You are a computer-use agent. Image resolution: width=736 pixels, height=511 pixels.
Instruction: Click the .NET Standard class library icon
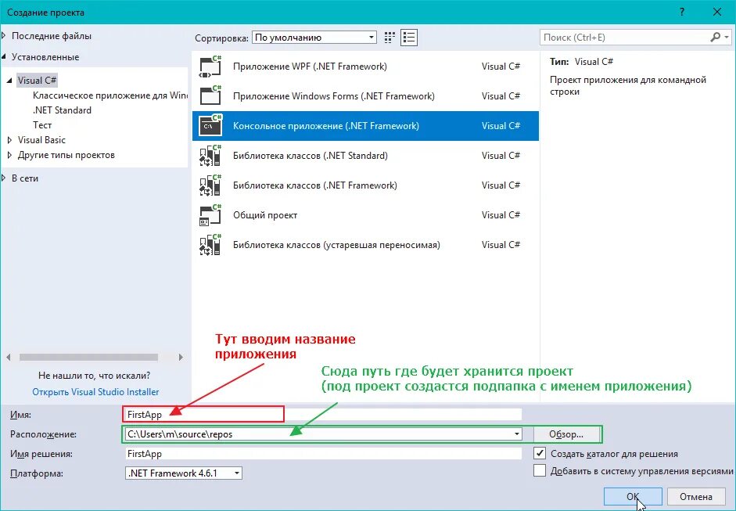tap(210, 156)
